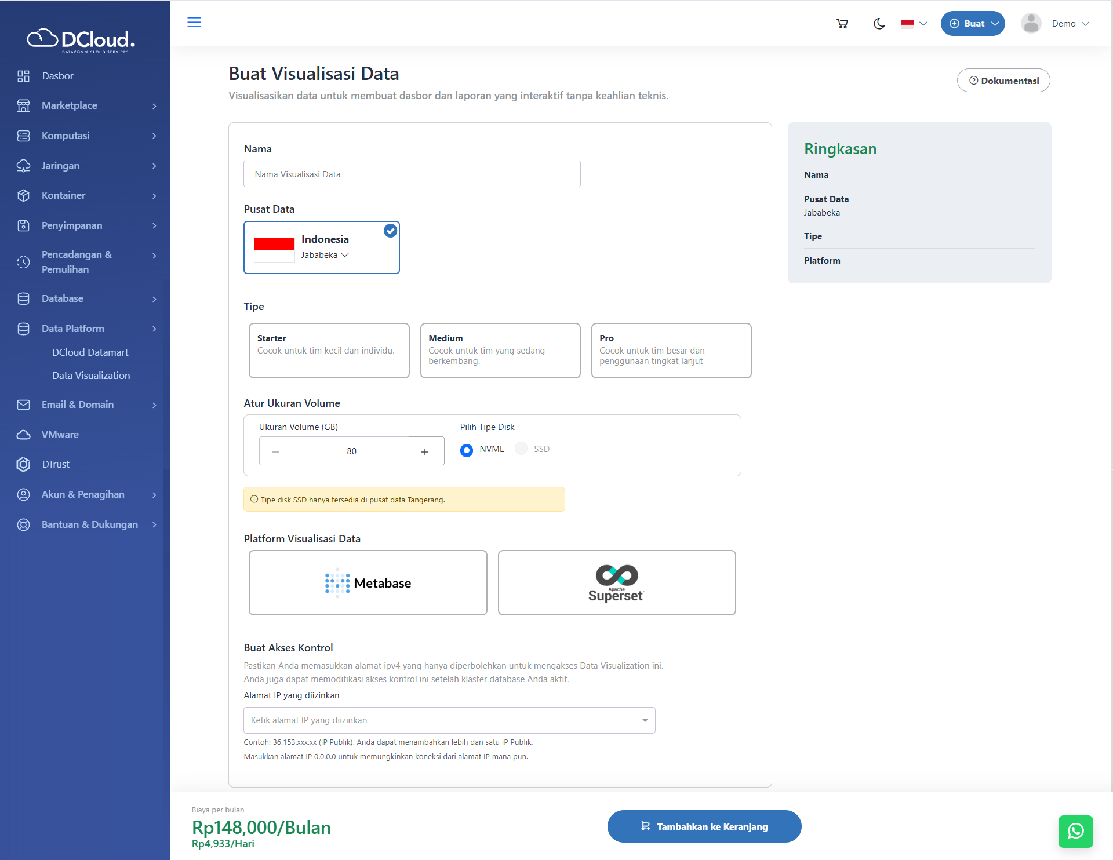
Task: Increase volume size with plus button
Action: [425, 451]
